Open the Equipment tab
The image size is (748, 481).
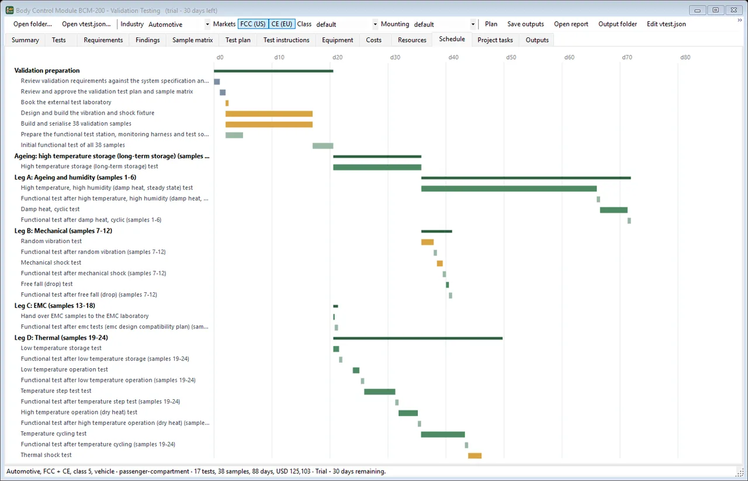pyautogui.click(x=338, y=40)
